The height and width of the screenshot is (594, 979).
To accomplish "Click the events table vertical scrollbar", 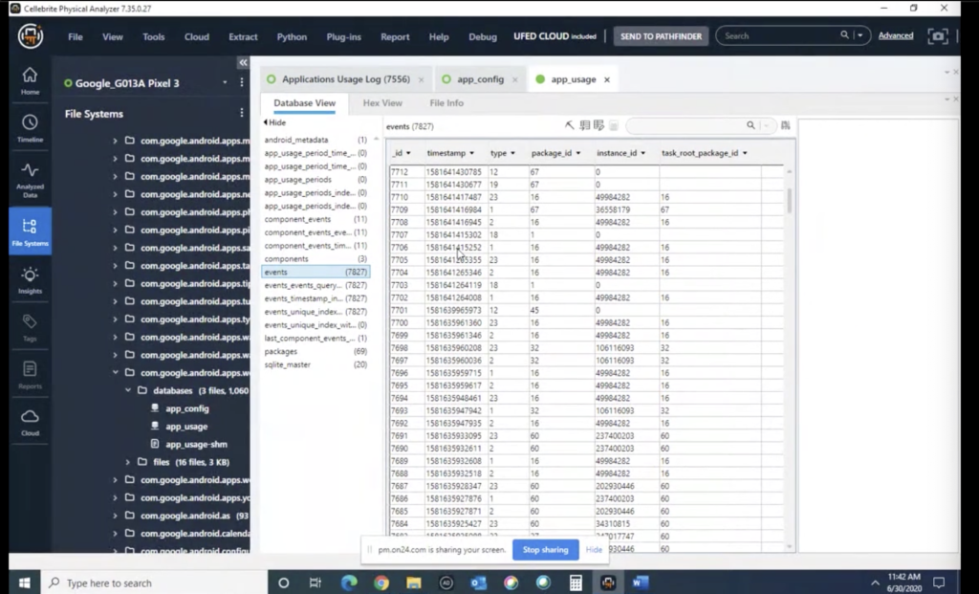I will 789,201.
